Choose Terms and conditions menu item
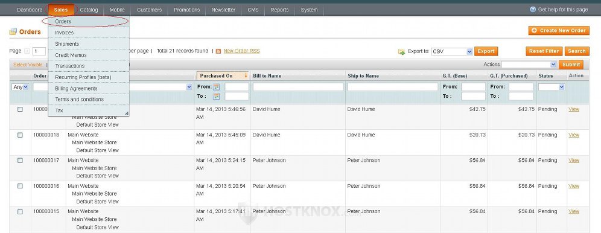 tap(89, 99)
